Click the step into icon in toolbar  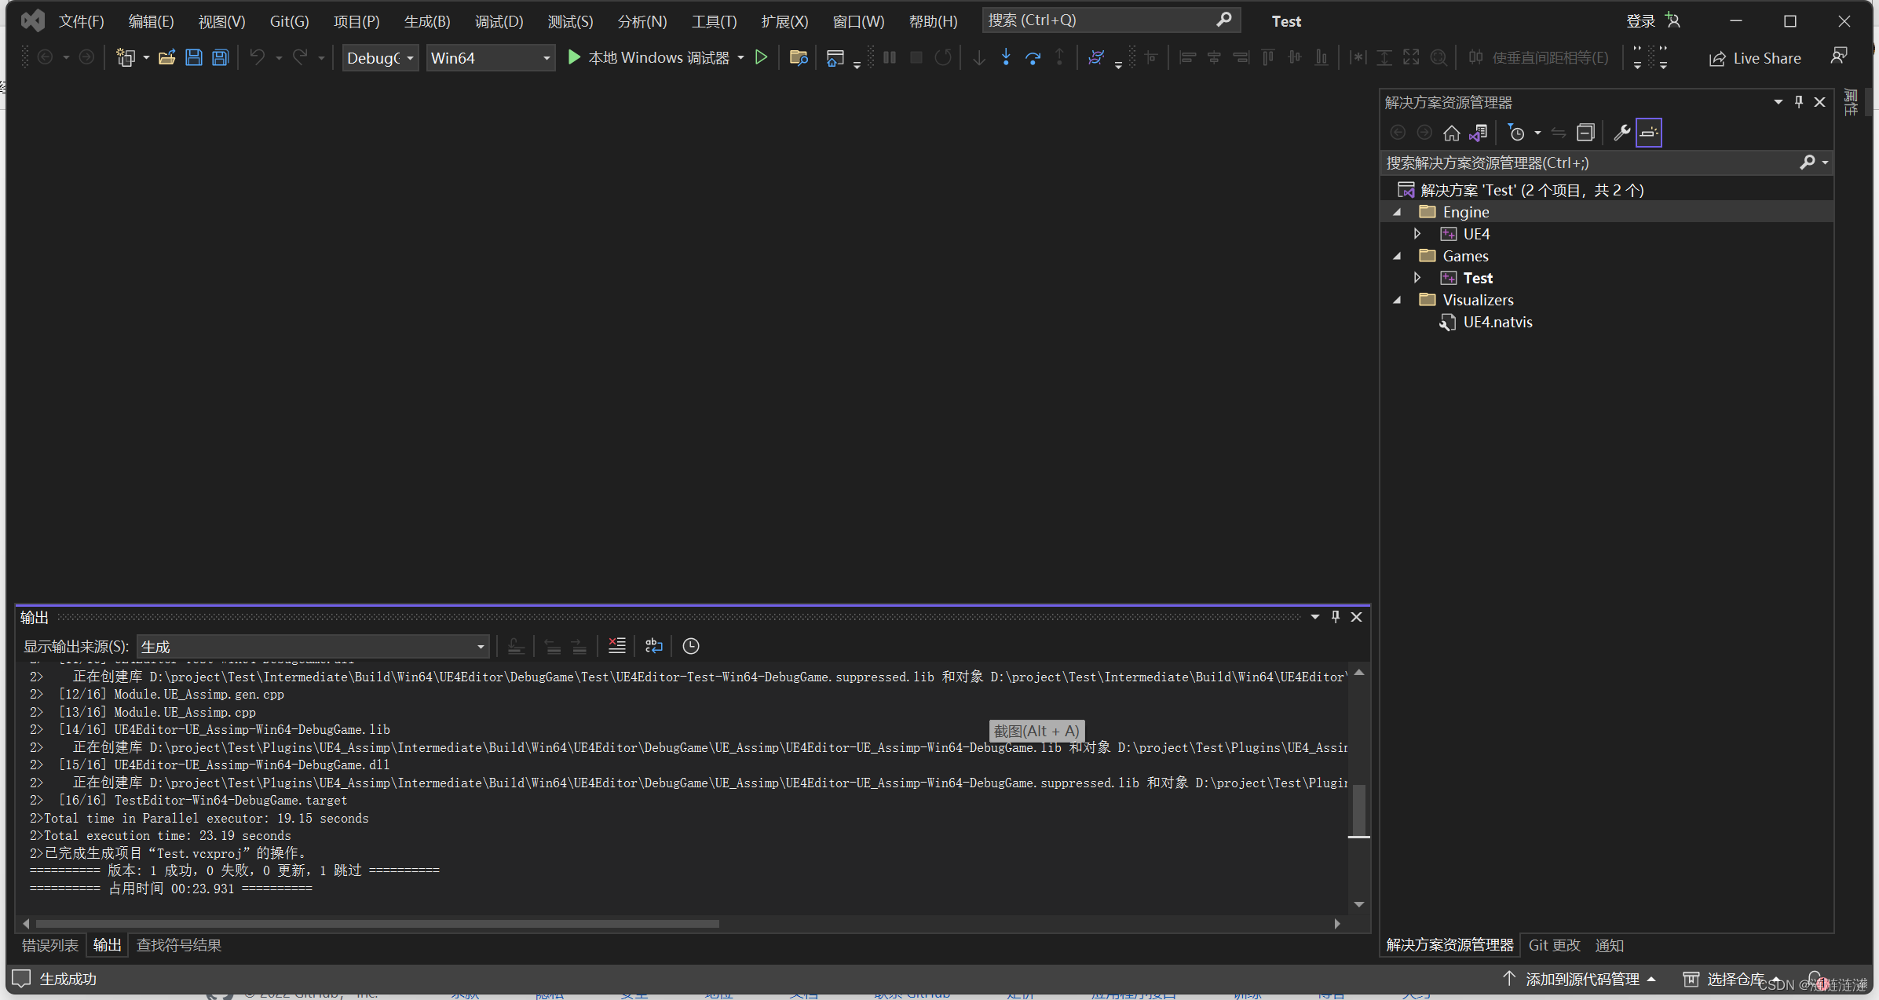point(1004,58)
